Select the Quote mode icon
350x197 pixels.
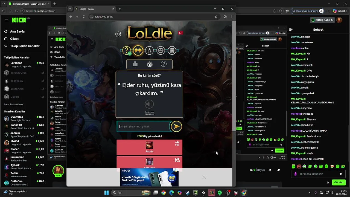tap(138, 50)
